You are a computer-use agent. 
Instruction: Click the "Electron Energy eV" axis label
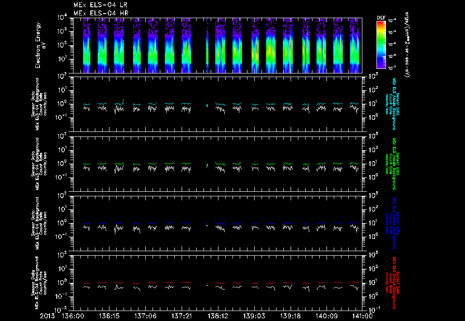40,45
